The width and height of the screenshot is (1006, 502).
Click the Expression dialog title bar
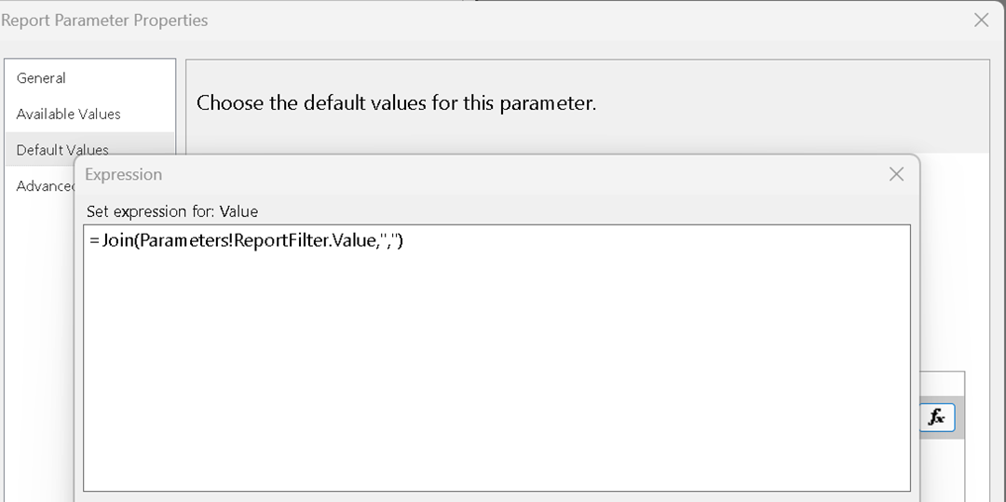[466, 174]
